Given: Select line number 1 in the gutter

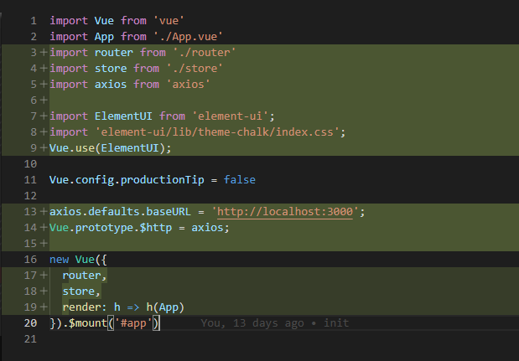Looking at the screenshot, I should point(32,20).
